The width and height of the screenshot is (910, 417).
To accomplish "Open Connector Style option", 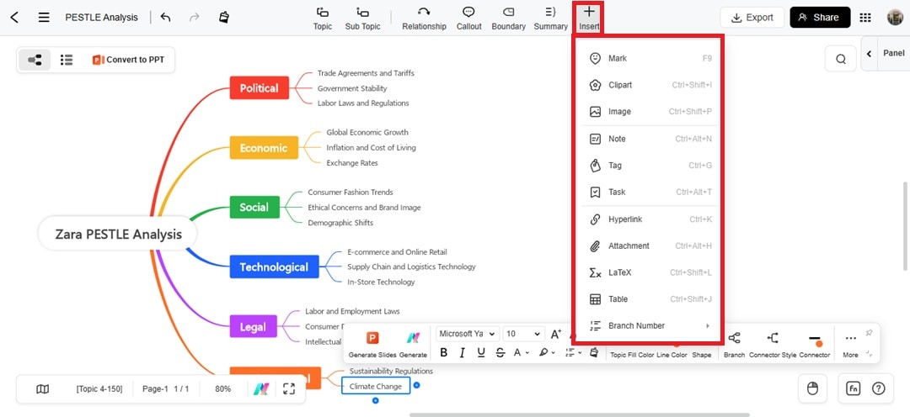I will 773,344.
